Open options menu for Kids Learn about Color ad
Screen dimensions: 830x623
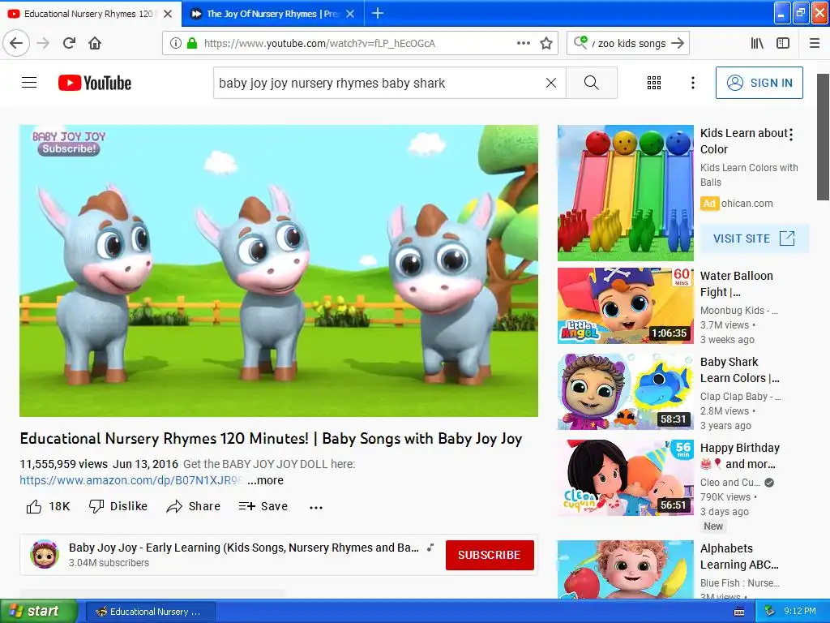point(791,135)
